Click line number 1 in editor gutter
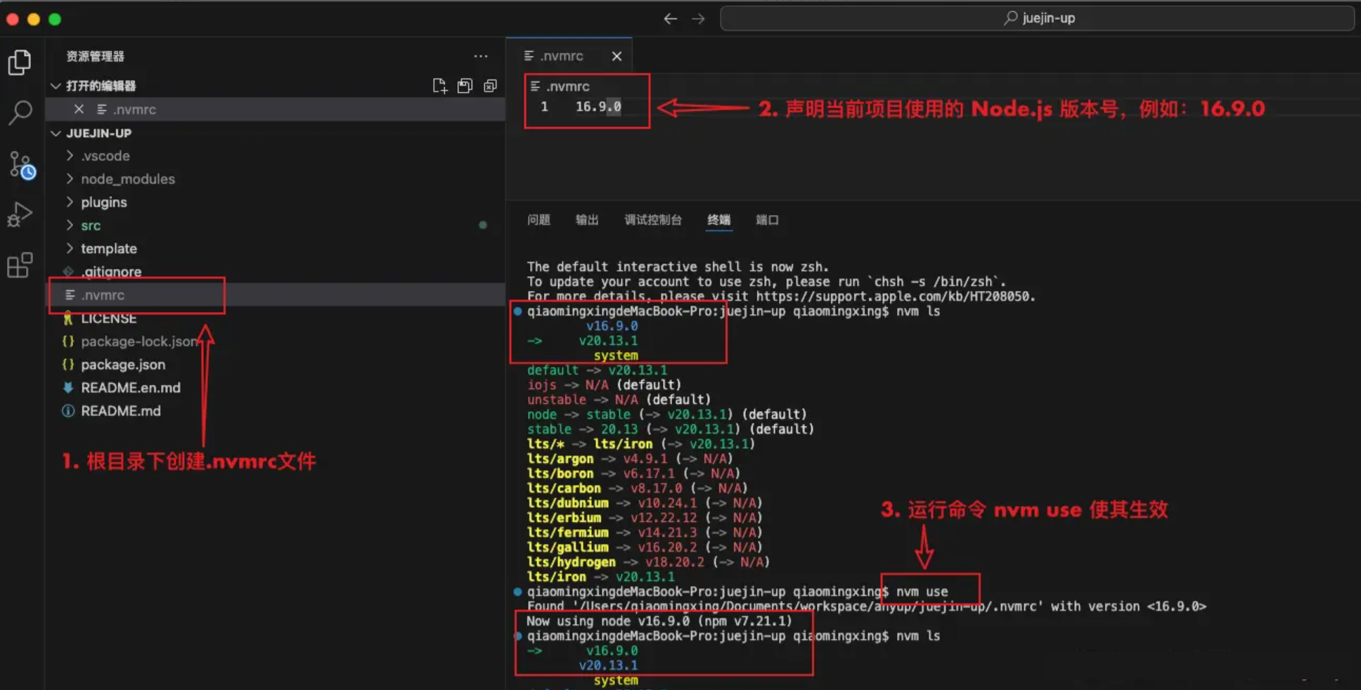This screenshot has width=1361, height=690. 544,107
